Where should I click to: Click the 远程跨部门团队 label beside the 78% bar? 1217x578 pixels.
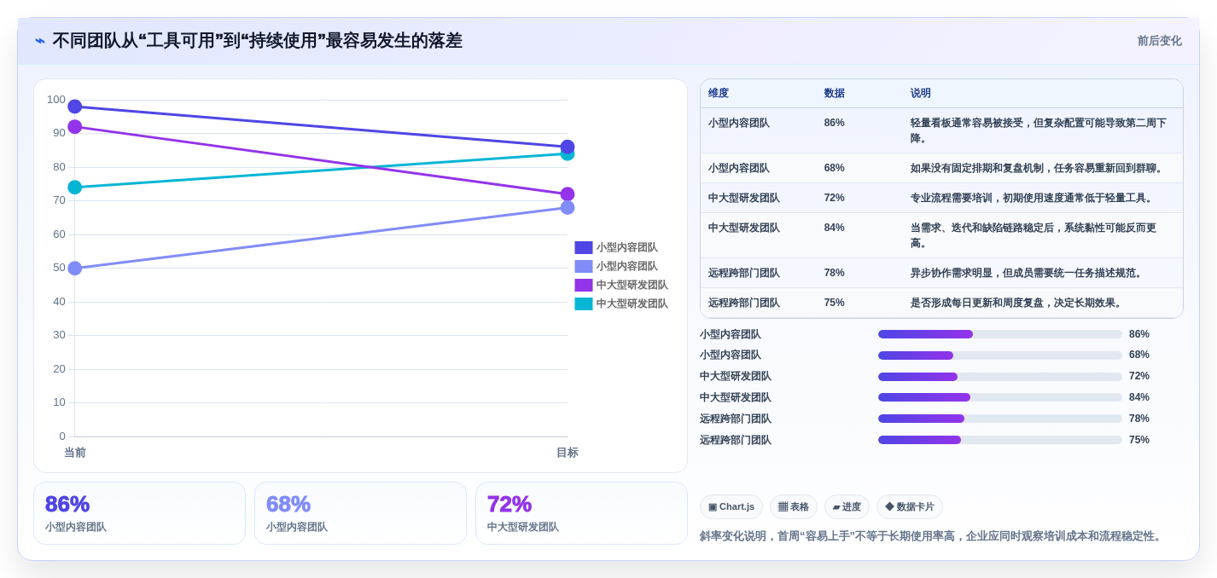pos(736,419)
